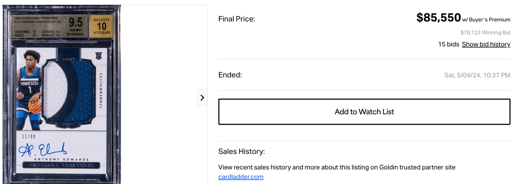Image resolution: width=515 pixels, height=184 pixels.
Task: Add this listing to the Watch List
Action: (364, 112)
